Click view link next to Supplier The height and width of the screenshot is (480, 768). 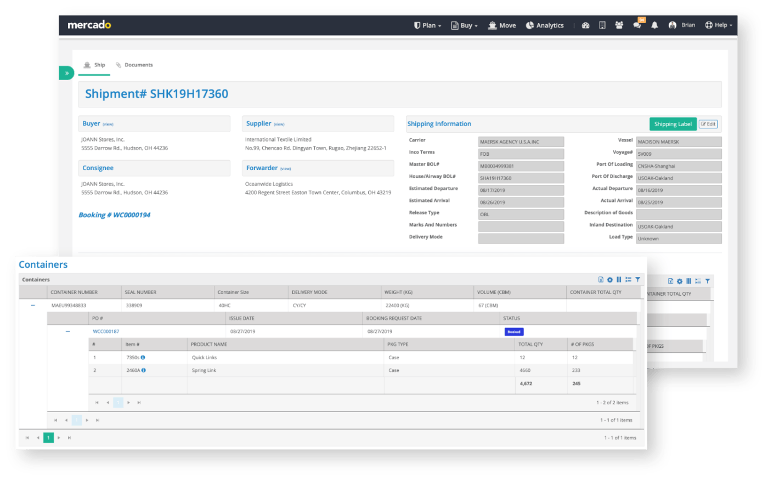279,125
